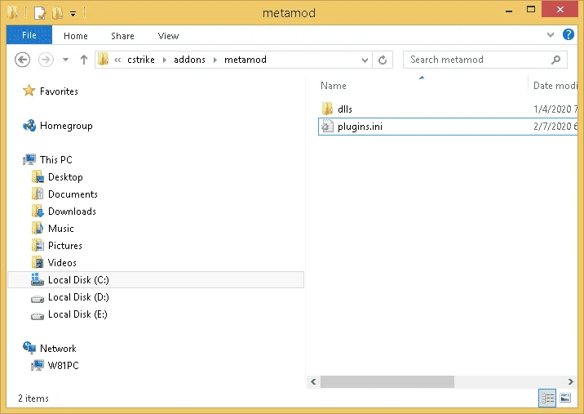Open Help via the question mark icon
584x414 pixels.
point(568,34)
